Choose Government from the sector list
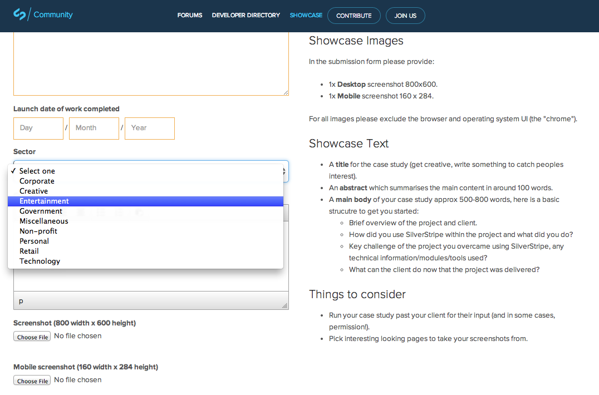 (41, 211)
